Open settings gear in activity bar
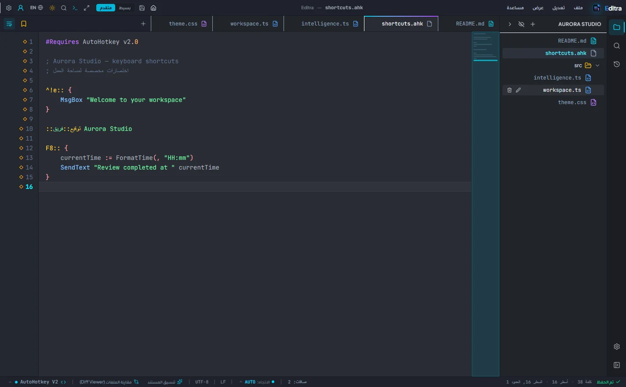The height and width of the screenshot is (387, 626). pyautogui.click(x=617, y=347)
